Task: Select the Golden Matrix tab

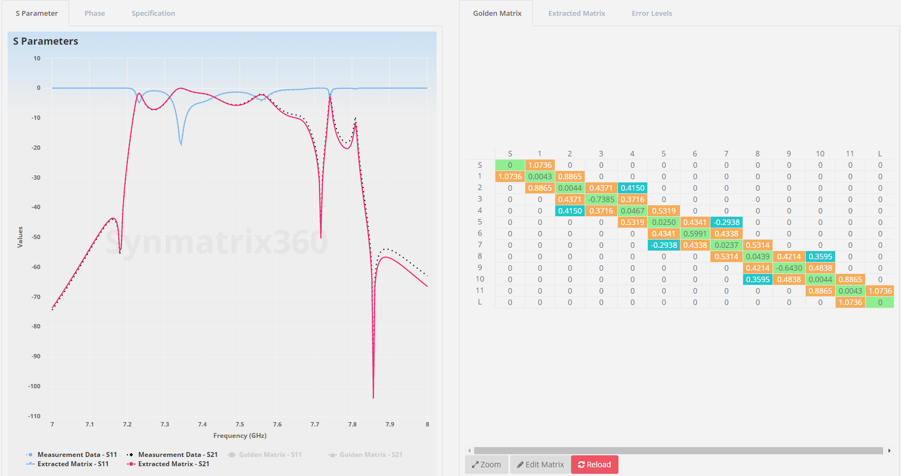Action: [x=497, y=13]
